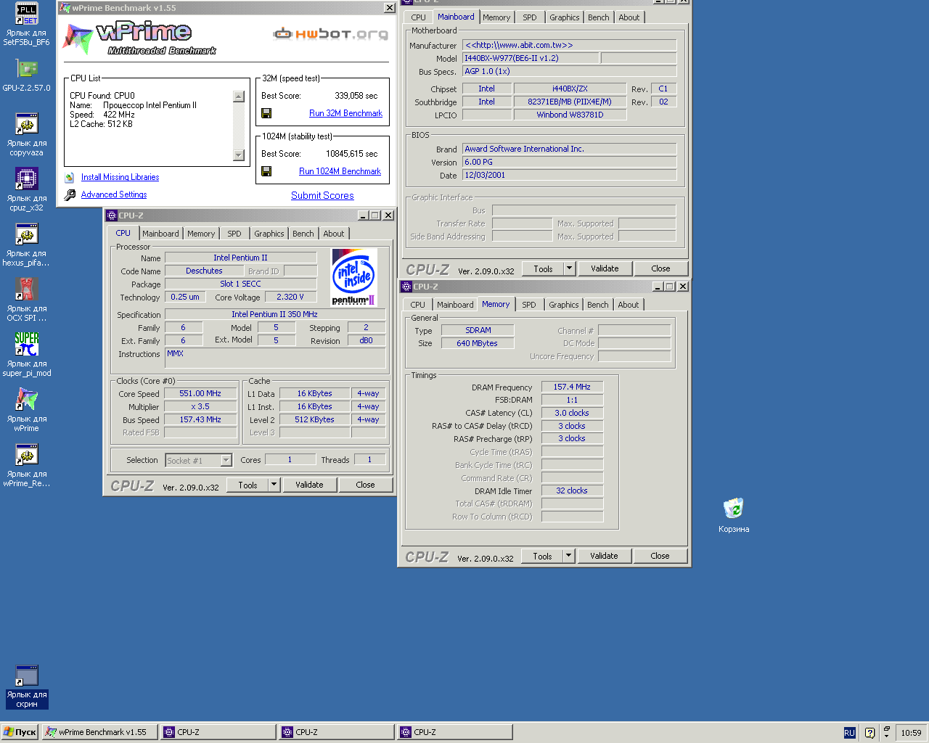Open About tab in CPU window
The width and height of the screenshot is (929, 743).
click(x=334, y=234)
